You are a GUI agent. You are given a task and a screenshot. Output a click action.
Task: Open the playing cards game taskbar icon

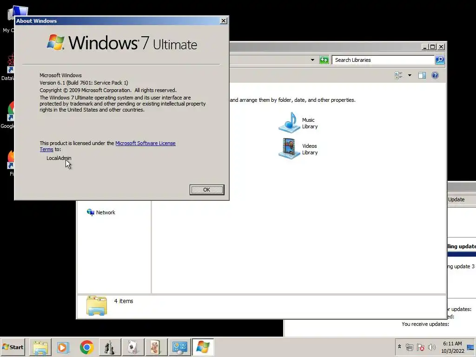click(156, 347)
